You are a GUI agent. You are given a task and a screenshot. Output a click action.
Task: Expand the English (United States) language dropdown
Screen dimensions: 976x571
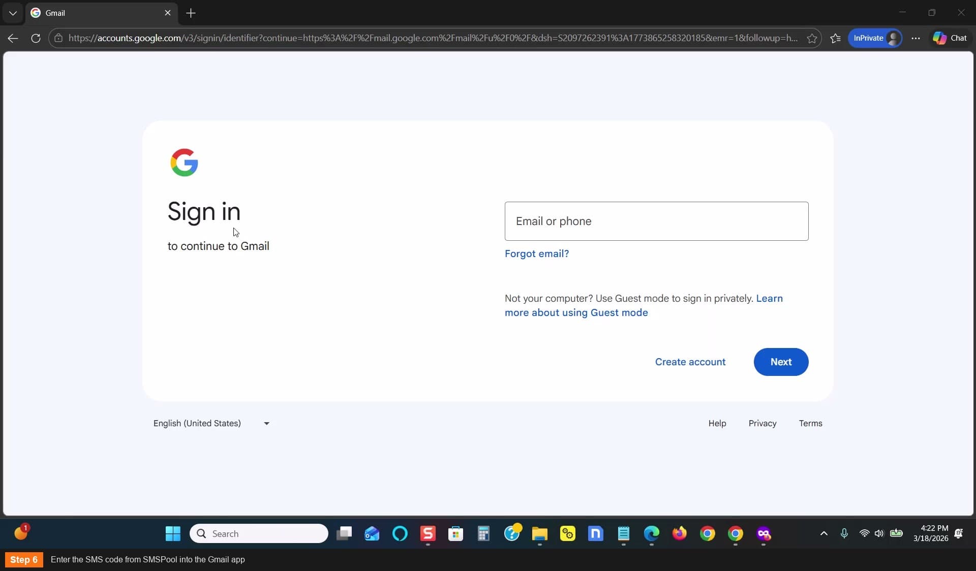pos(211,423)
